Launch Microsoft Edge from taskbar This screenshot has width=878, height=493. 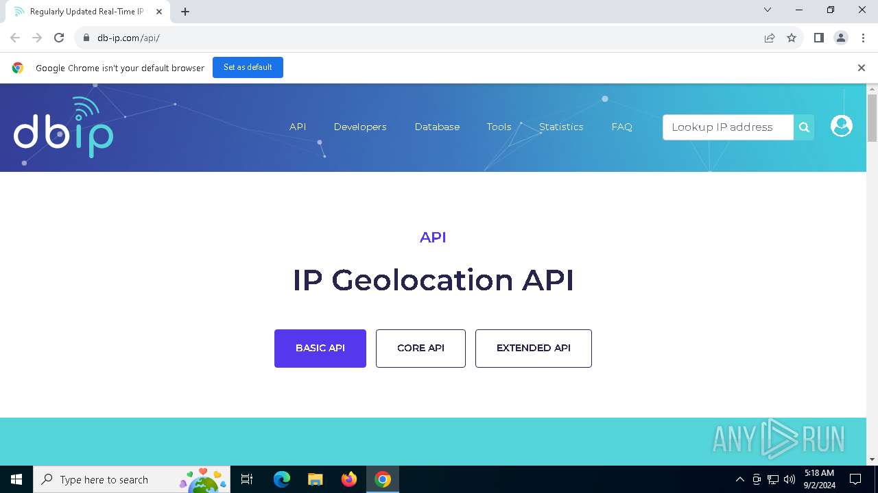(x=282, y=479)
